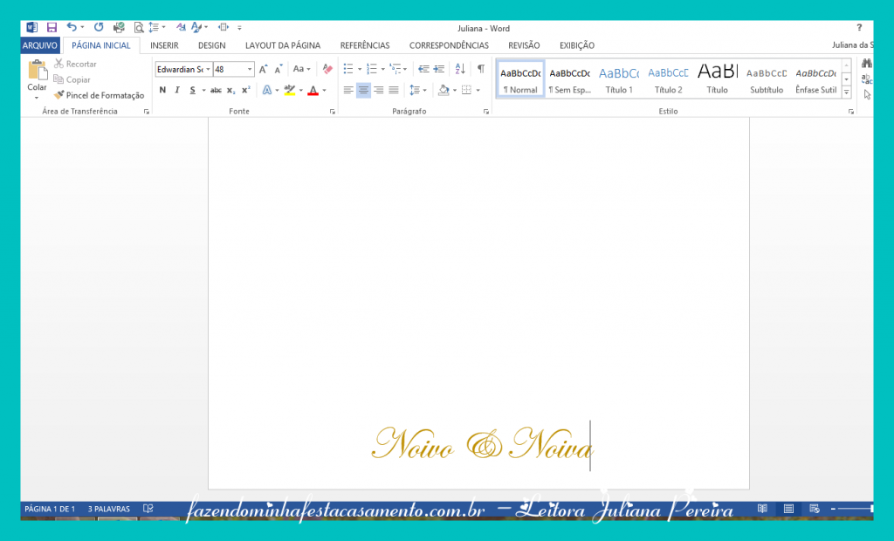Click the 3 PALAVRAS word count in status bar
The width and height of the screenshot is (894, 541).
pos(109,509)
